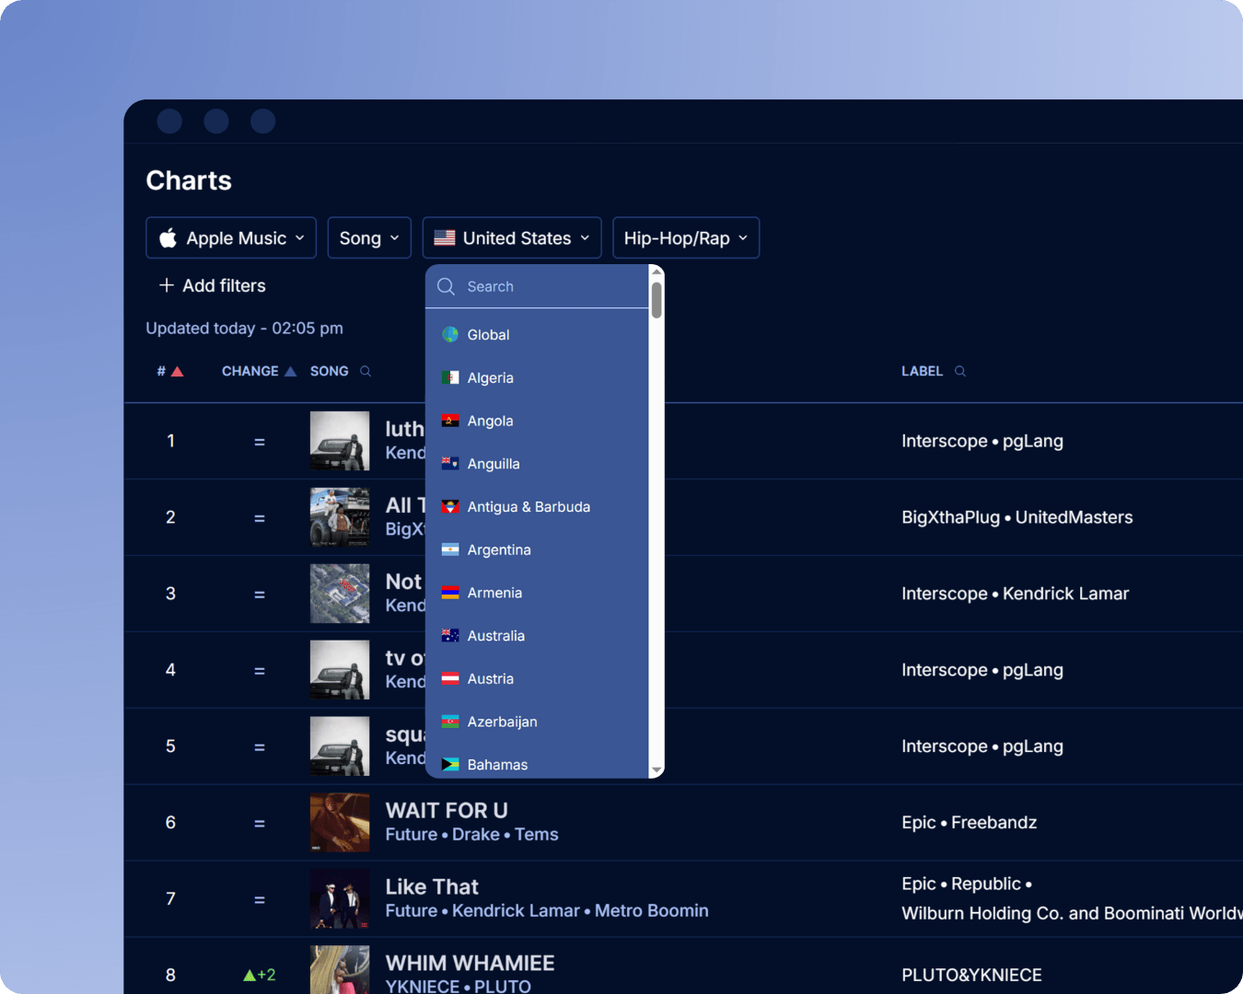
Task: Open the Tems artist link
Action: (537, 834)
